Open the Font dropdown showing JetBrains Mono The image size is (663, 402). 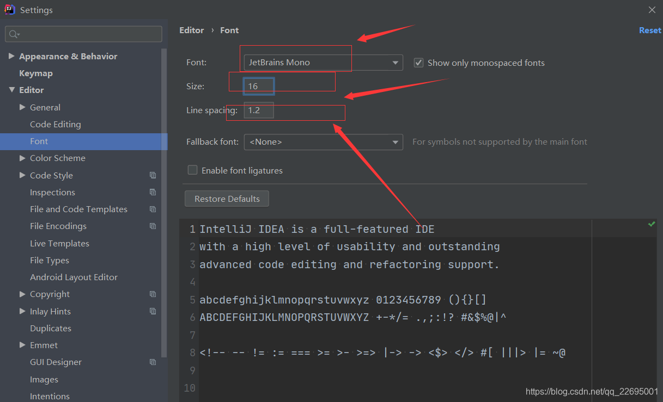pos(324,63)
